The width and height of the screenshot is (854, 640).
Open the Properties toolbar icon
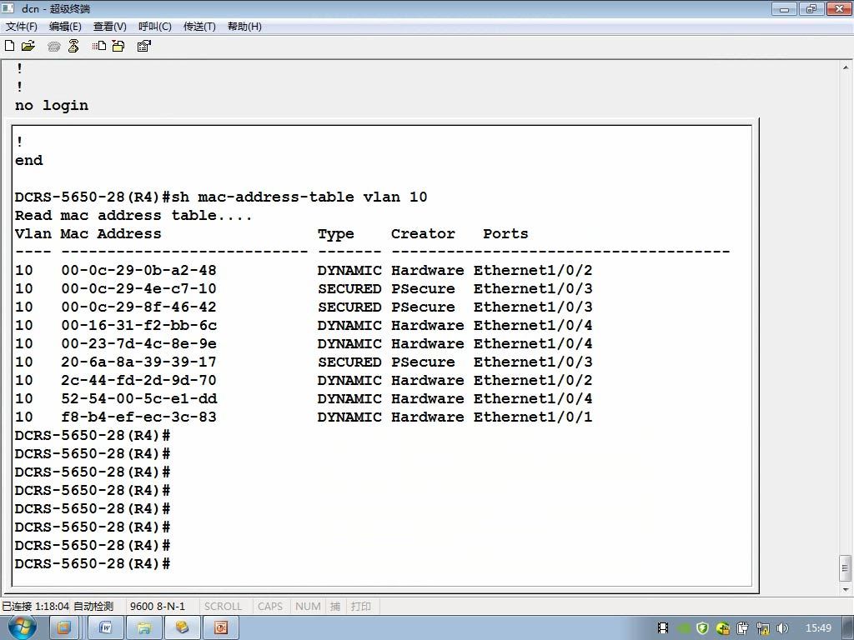[143, 46]
